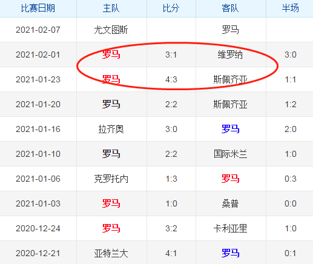The width and height of the screenshot is (313, 264).
Task: Click score 4:1
Action: [x=171, y=253]
